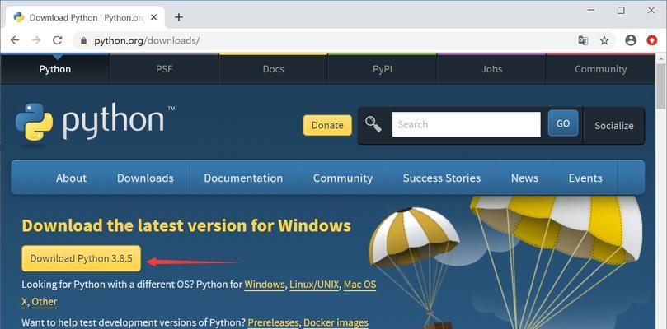Follow the Mac OS X link

point(359,285)
